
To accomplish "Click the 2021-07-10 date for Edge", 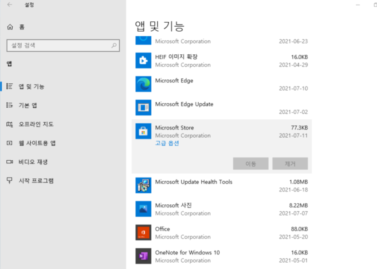I will (294, 89).
